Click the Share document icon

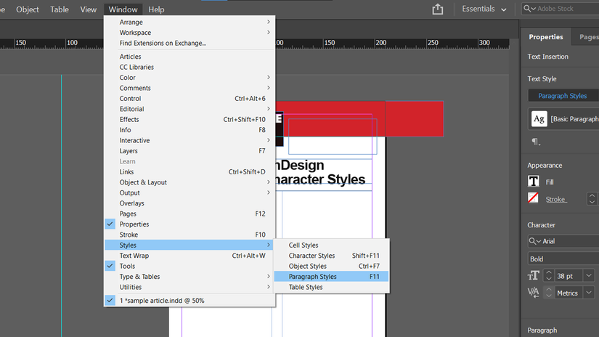click(x=437, y=9)
